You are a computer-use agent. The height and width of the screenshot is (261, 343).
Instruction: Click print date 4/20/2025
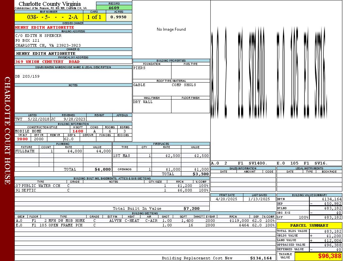coord(226,199)
